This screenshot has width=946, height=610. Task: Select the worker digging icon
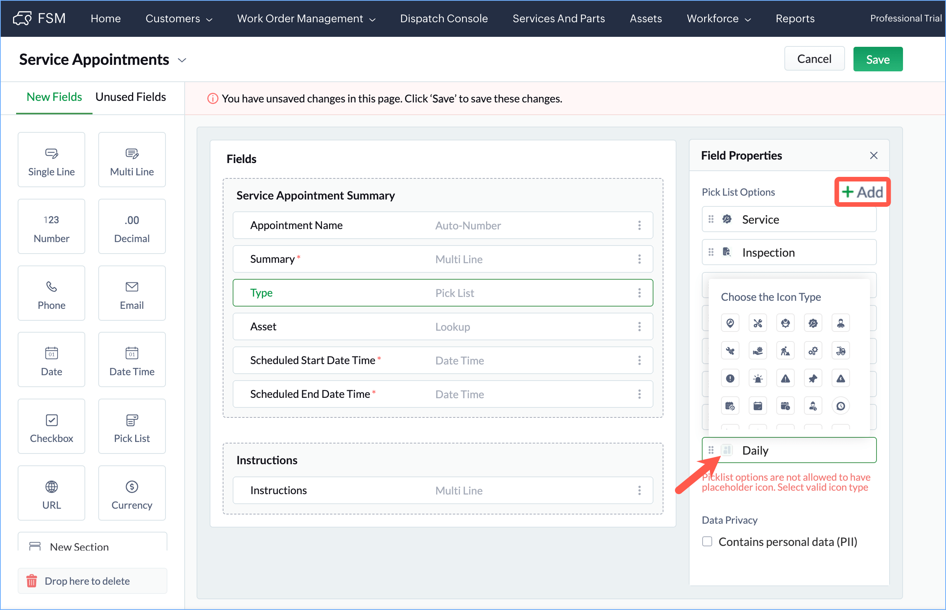(x=785, y=351)
